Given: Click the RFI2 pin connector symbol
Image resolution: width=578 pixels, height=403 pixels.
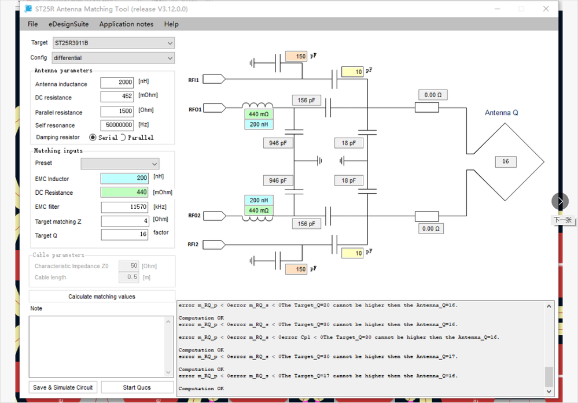Looking at the screenshot, I should pyautogui.click(x=214, y=244).
